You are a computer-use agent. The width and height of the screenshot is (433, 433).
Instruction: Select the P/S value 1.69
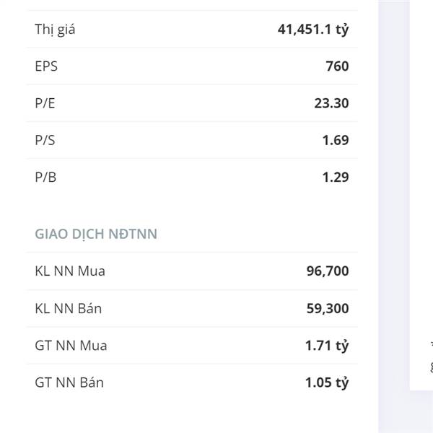(336, 140)
